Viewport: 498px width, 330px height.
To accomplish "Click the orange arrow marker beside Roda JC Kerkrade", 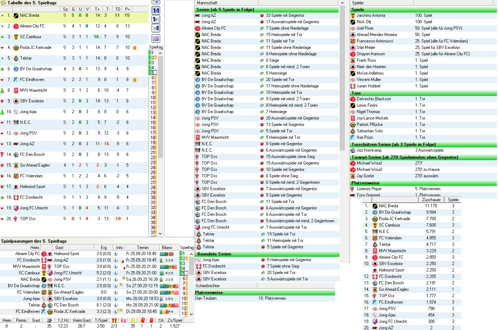I will point(134,47).
